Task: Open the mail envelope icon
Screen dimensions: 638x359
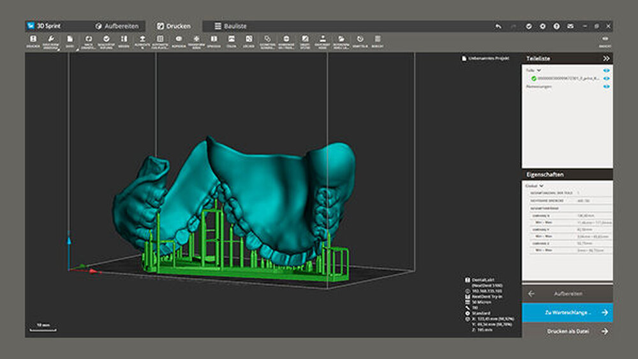Action: pos(570,26)
